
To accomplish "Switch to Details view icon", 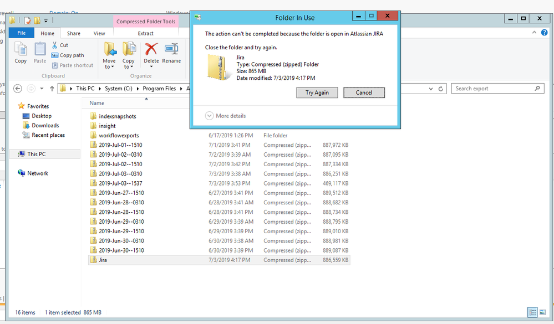I will tap(532, 312).
